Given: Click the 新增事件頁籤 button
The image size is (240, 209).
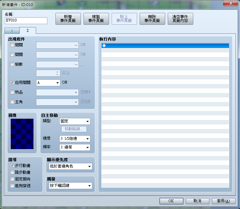Looking at the screenshot, I should pos(68,19).
